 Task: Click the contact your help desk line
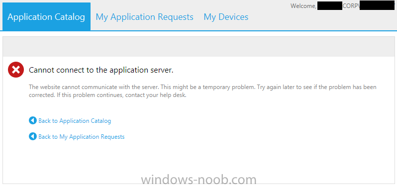pyautogui.click(x=107, y=96)
